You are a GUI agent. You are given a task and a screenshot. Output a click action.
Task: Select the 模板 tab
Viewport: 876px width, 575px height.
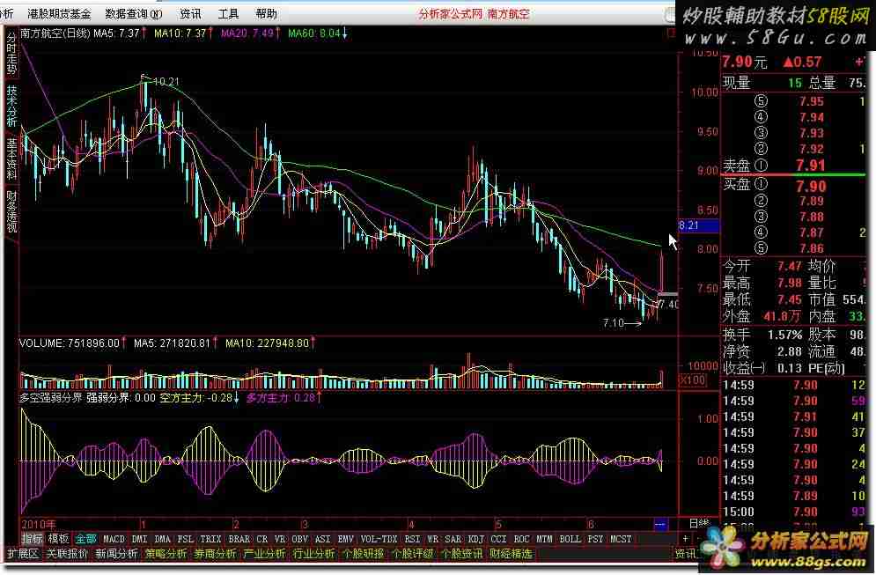click(x=58, y=539)
